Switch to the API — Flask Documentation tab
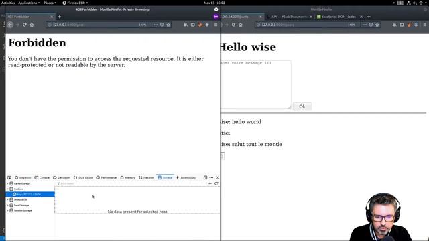The height and width of the screenshot is (241, 429). pos(289,17)
